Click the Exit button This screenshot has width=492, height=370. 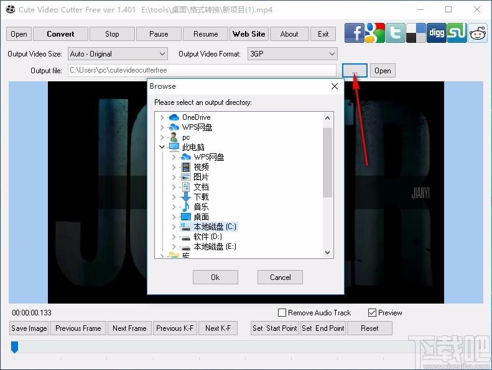click(323, 34)
